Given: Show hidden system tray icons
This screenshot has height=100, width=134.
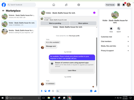Looking at the screenshot, I should [115, 98].
